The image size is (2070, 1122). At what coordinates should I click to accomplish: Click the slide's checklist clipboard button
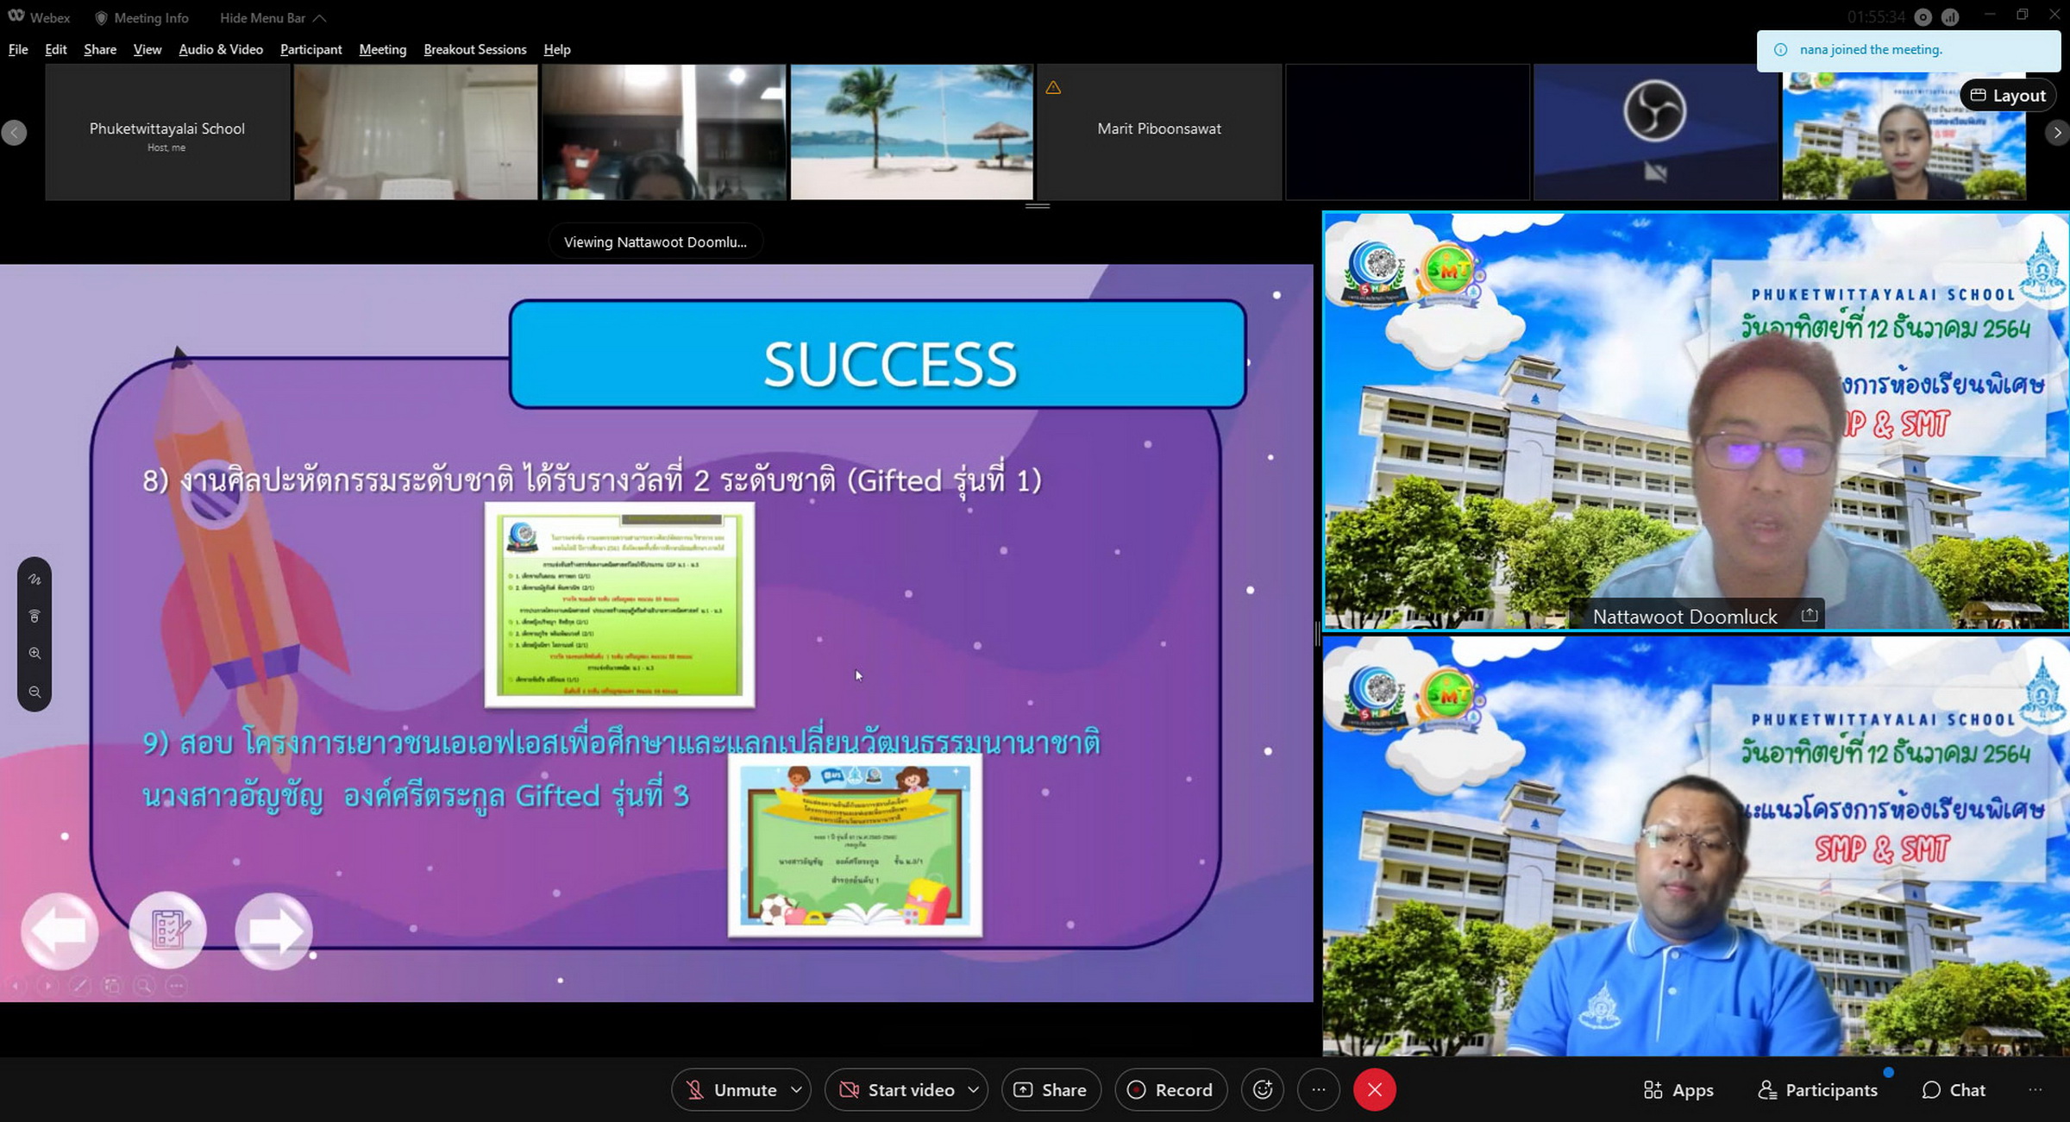[x=167, y=931]
